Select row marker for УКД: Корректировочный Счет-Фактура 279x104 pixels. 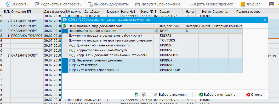pyautogui.click(x=65, y=50)
